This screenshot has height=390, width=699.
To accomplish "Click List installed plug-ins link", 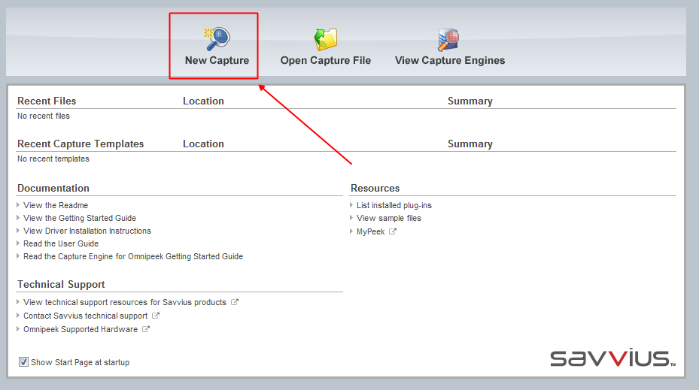I will coord(394,205).
